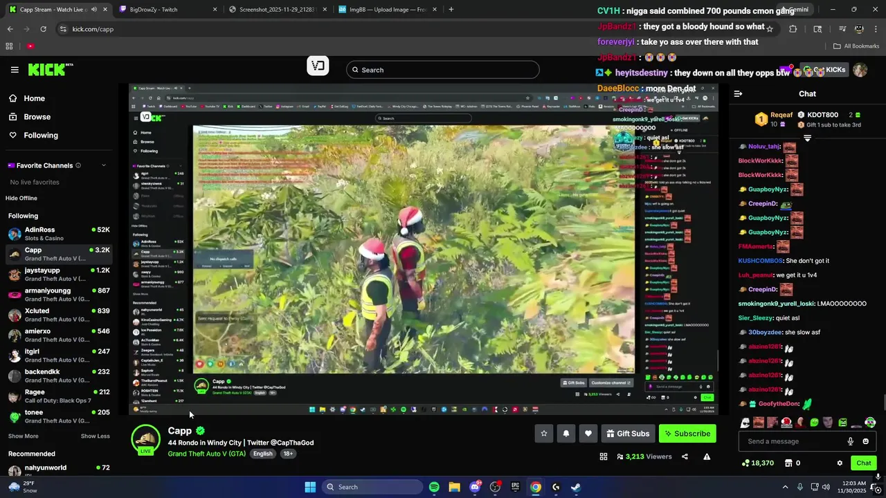Open a new browser tab

point(451,10)
